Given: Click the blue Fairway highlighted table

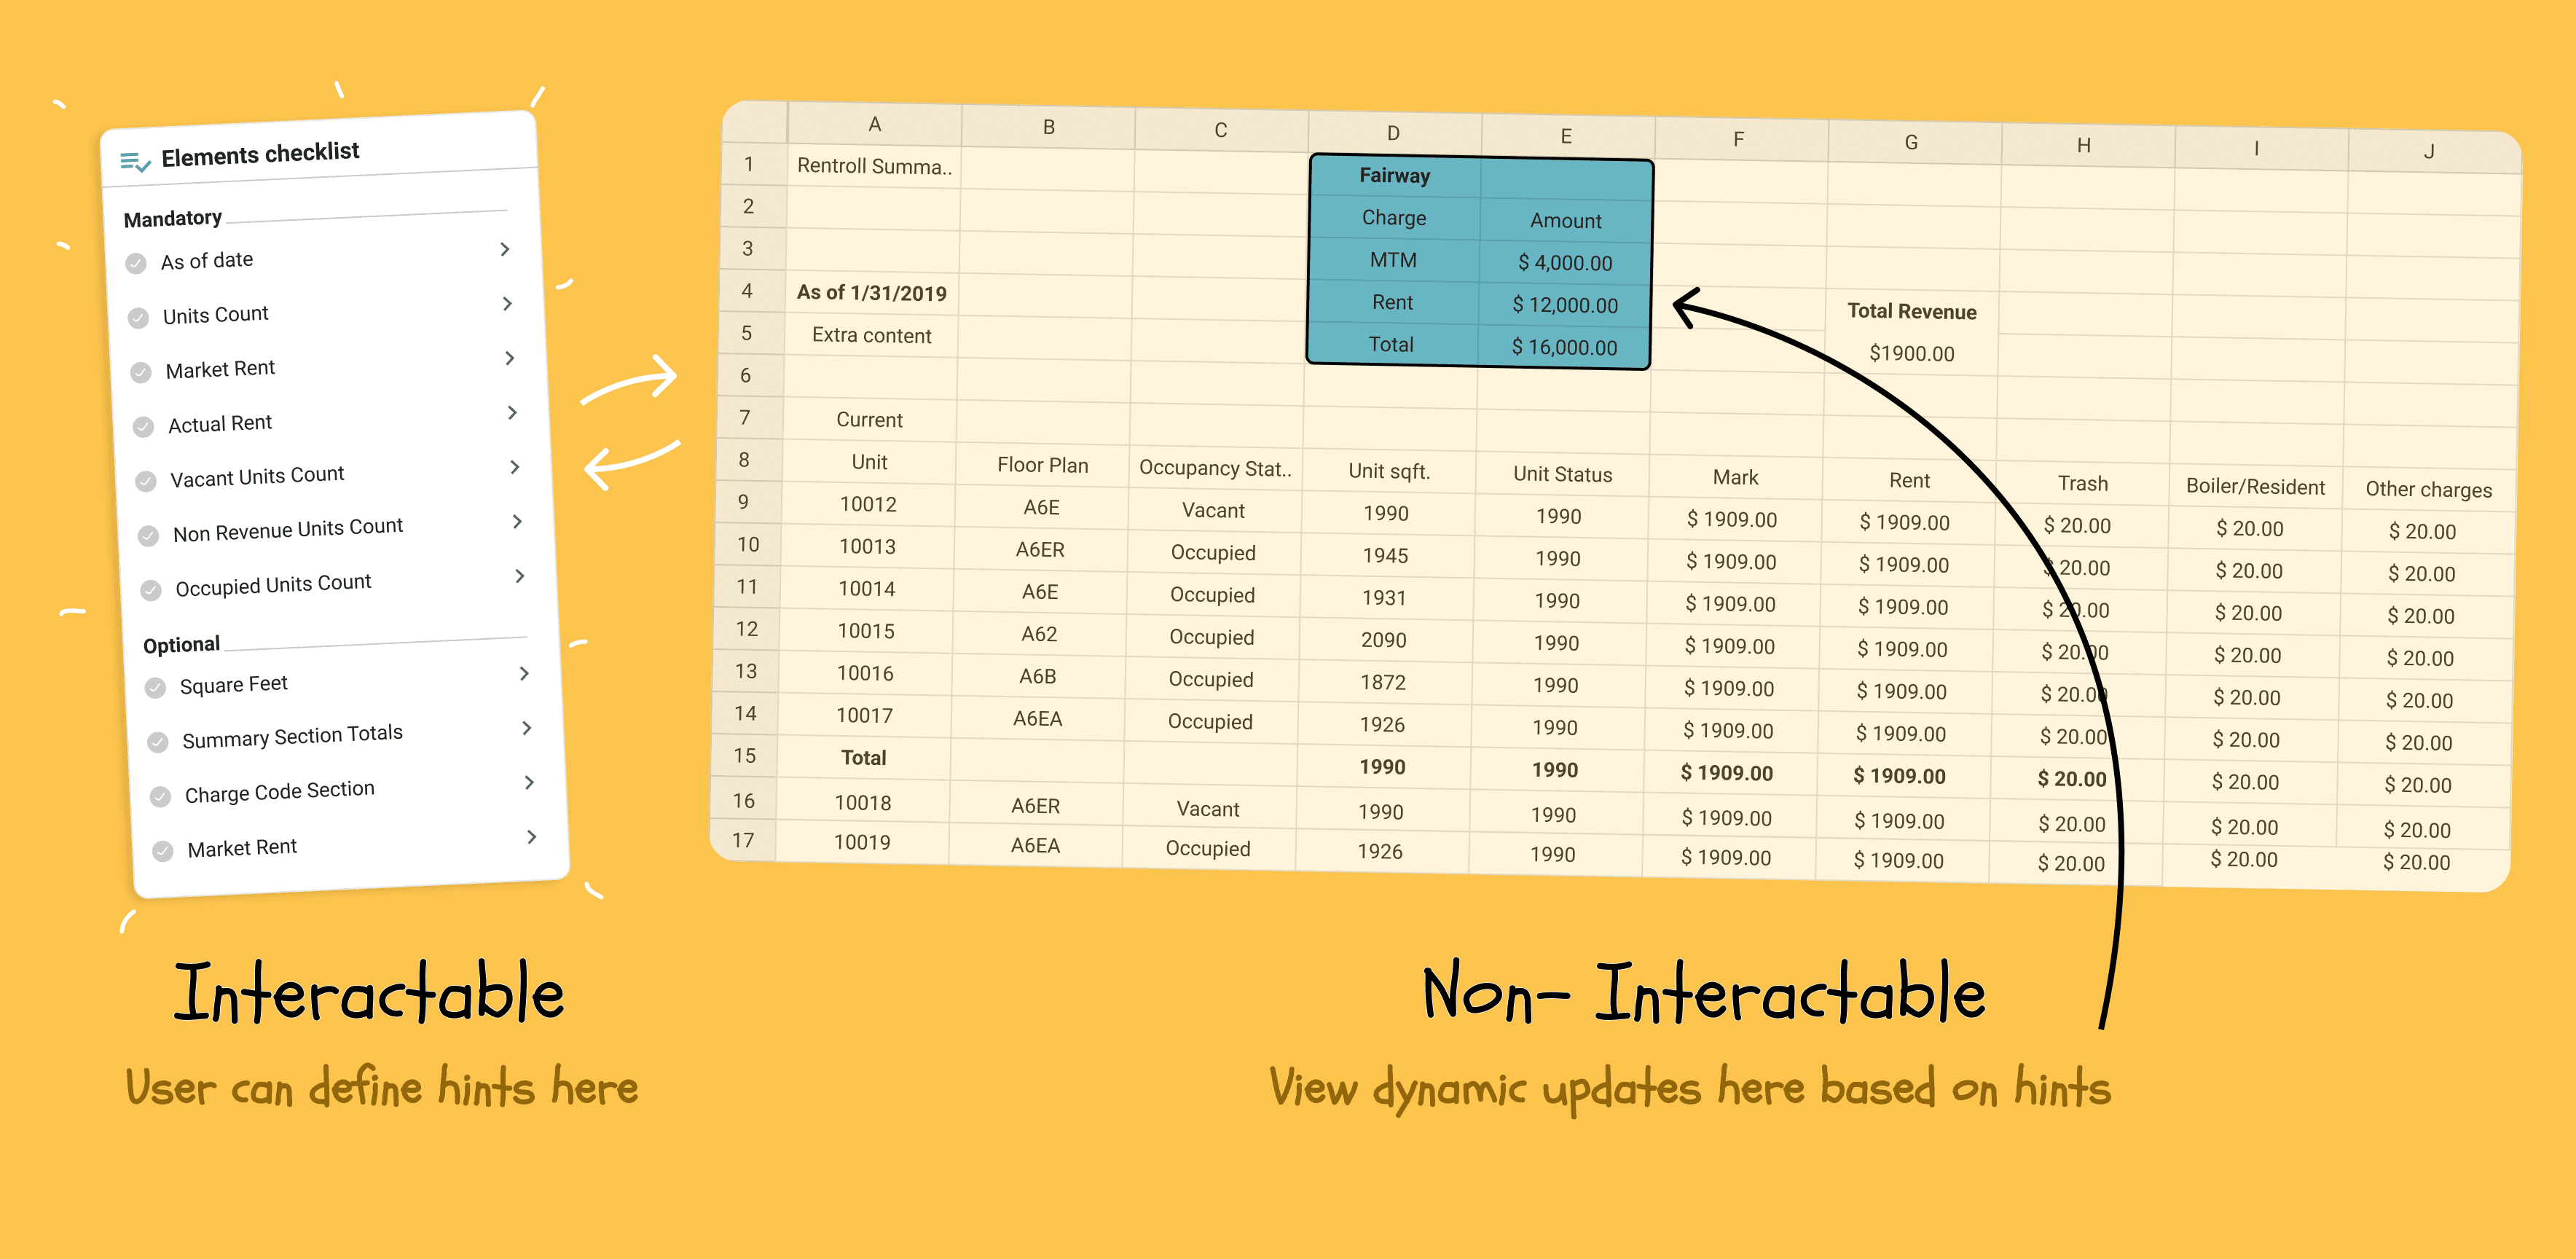Looking at the screenshot, I should [1479, 261].
